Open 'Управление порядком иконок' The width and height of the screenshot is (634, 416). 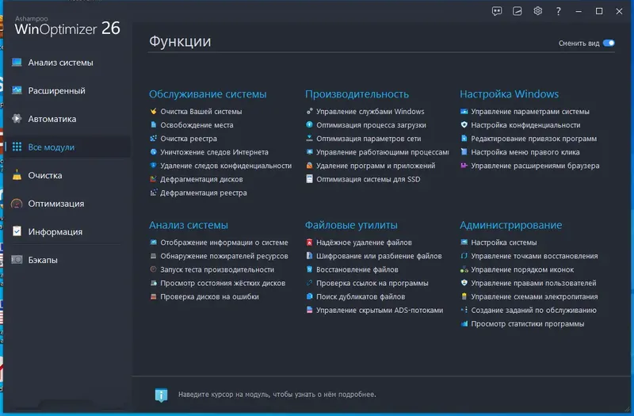coord(522,269)
